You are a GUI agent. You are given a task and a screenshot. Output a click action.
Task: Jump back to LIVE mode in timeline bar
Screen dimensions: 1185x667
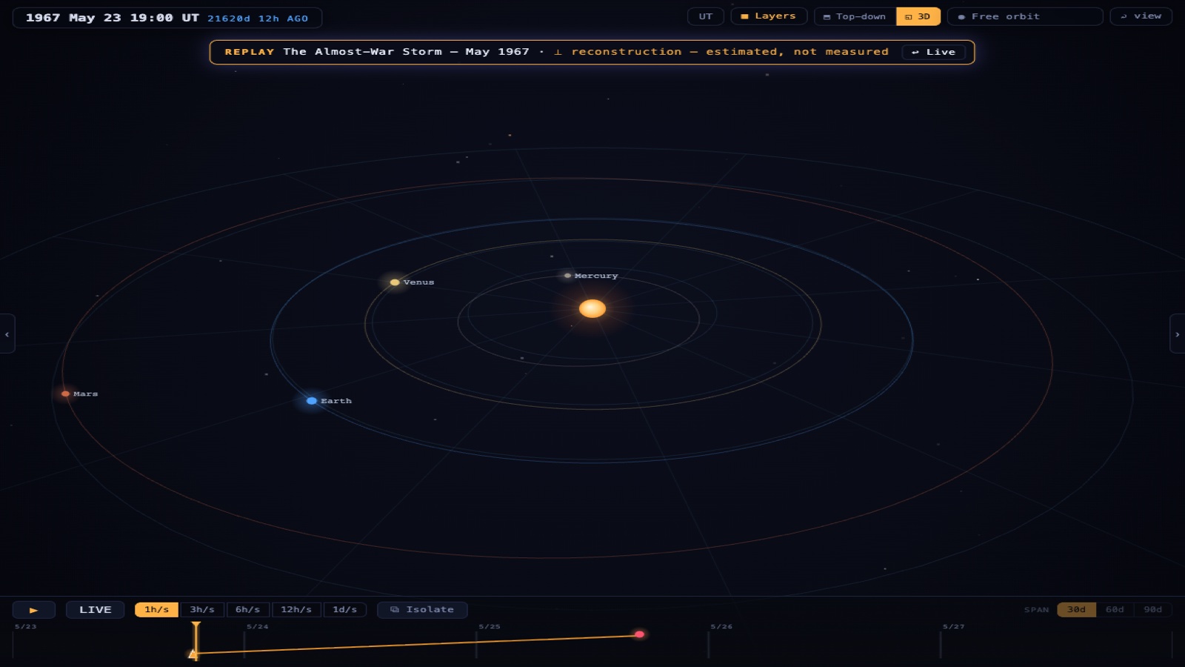coord(96,610)
